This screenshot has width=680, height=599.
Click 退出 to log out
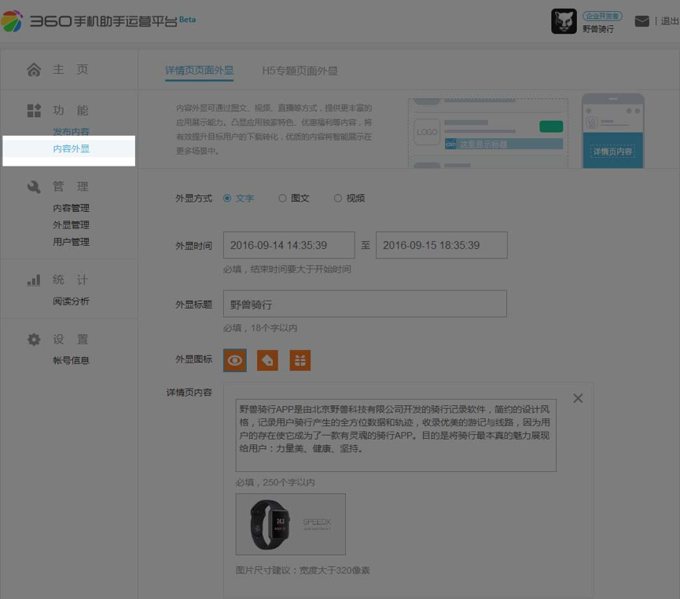coord(670,20)
